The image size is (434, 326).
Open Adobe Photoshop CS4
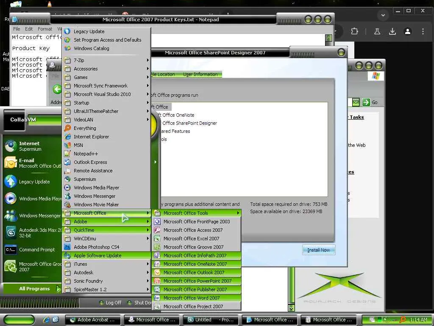(106, 247)
